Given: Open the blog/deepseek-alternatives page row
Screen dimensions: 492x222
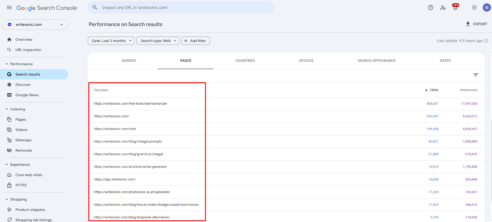Looking at the screenshot, I should [x=286, y=217].
